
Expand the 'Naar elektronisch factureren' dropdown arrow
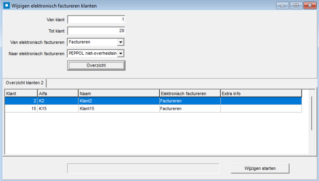coord(121,53)
